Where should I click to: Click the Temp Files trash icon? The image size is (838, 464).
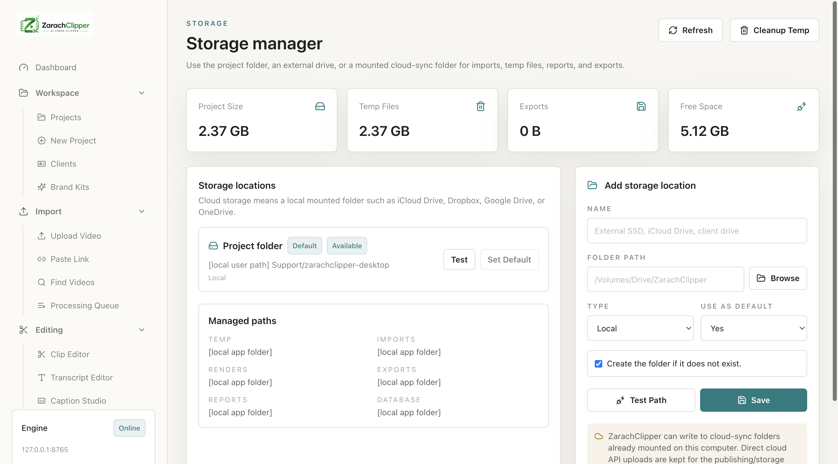pyautogui.click(x=480, y=107)
